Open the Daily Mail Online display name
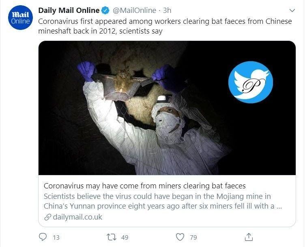This screenshot has width=305, height=247. coord(69,11)
